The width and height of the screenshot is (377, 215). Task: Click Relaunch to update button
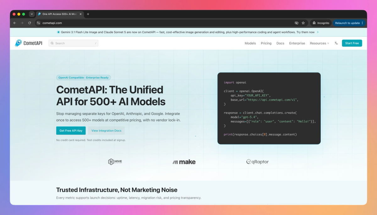[x=349, y=23]
